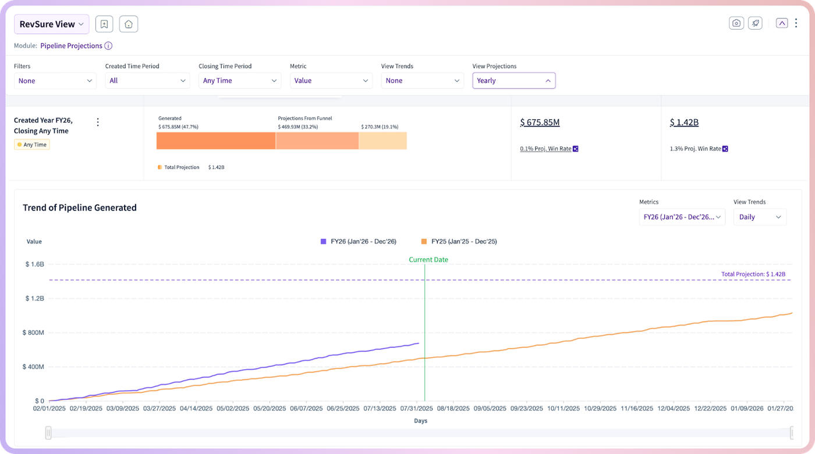Open the chart Metrics FY26 dropdown
This screenshot has height=454, width=815.
682,217
